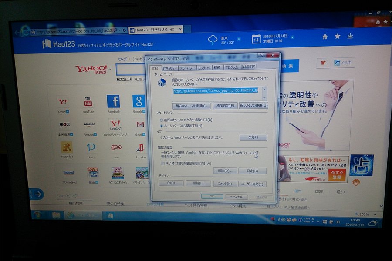This screenshot has height=261, width=392.
Task: Click the 現在のページを使用(C) button
Action: coord(191,106)
